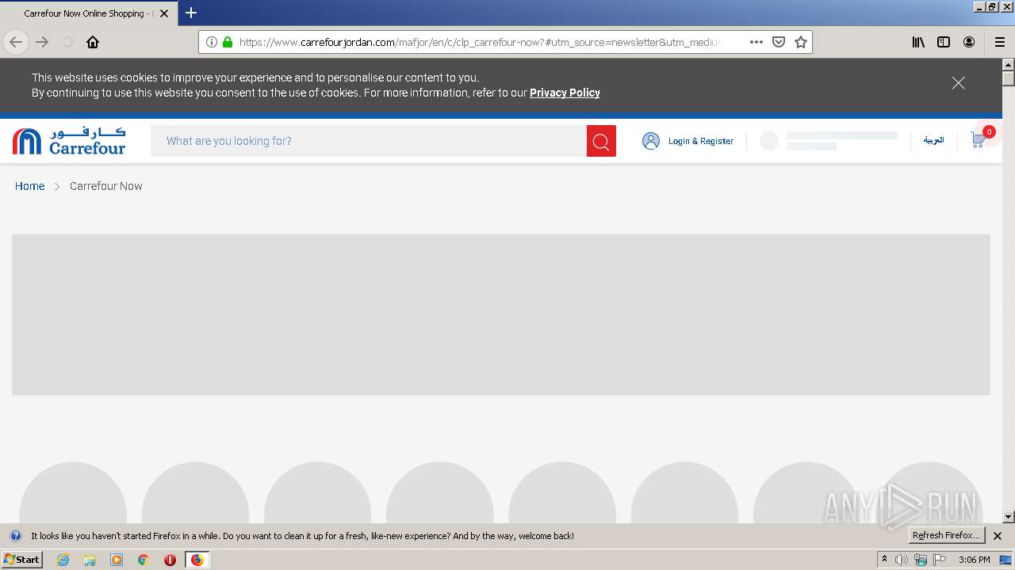Click the notification bar help question icon
Viewport: 1015px width, 570px height.
point(16,536)
